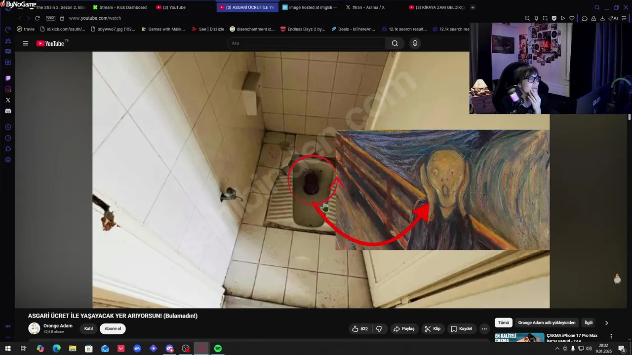Open the browser AI assistant icon
Screen dimensions: 632x355
pyautogui.click(x=613, y=18)
